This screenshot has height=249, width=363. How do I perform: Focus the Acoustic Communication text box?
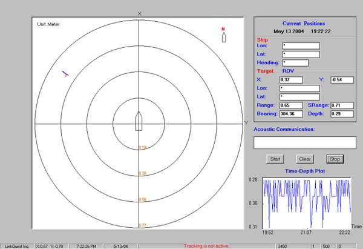tap(304, 142)
